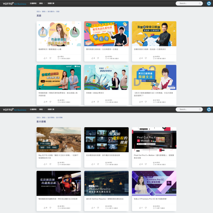
Task: Click thumbs-up on the DaVinci Resolve course
Action: coord(92,208)
